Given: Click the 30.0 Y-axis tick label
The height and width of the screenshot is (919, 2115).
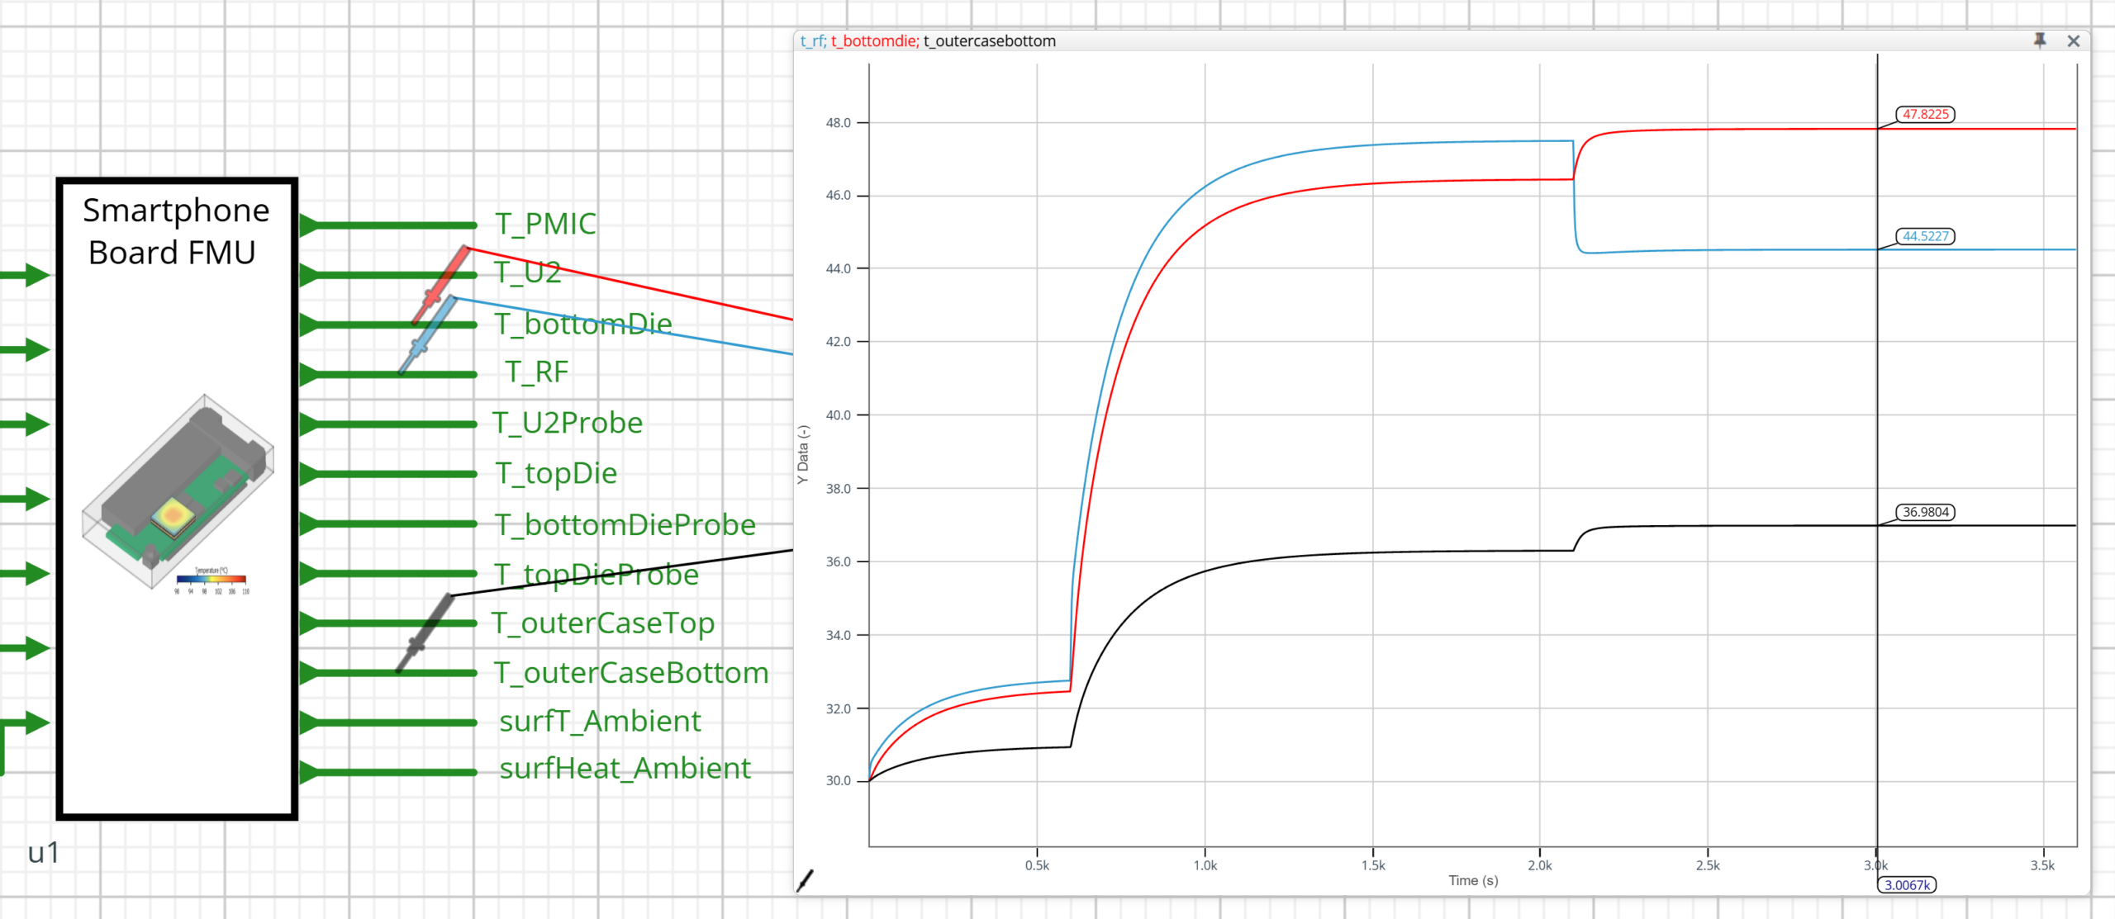Looking at the screenshot, I should tap(838, 780).
